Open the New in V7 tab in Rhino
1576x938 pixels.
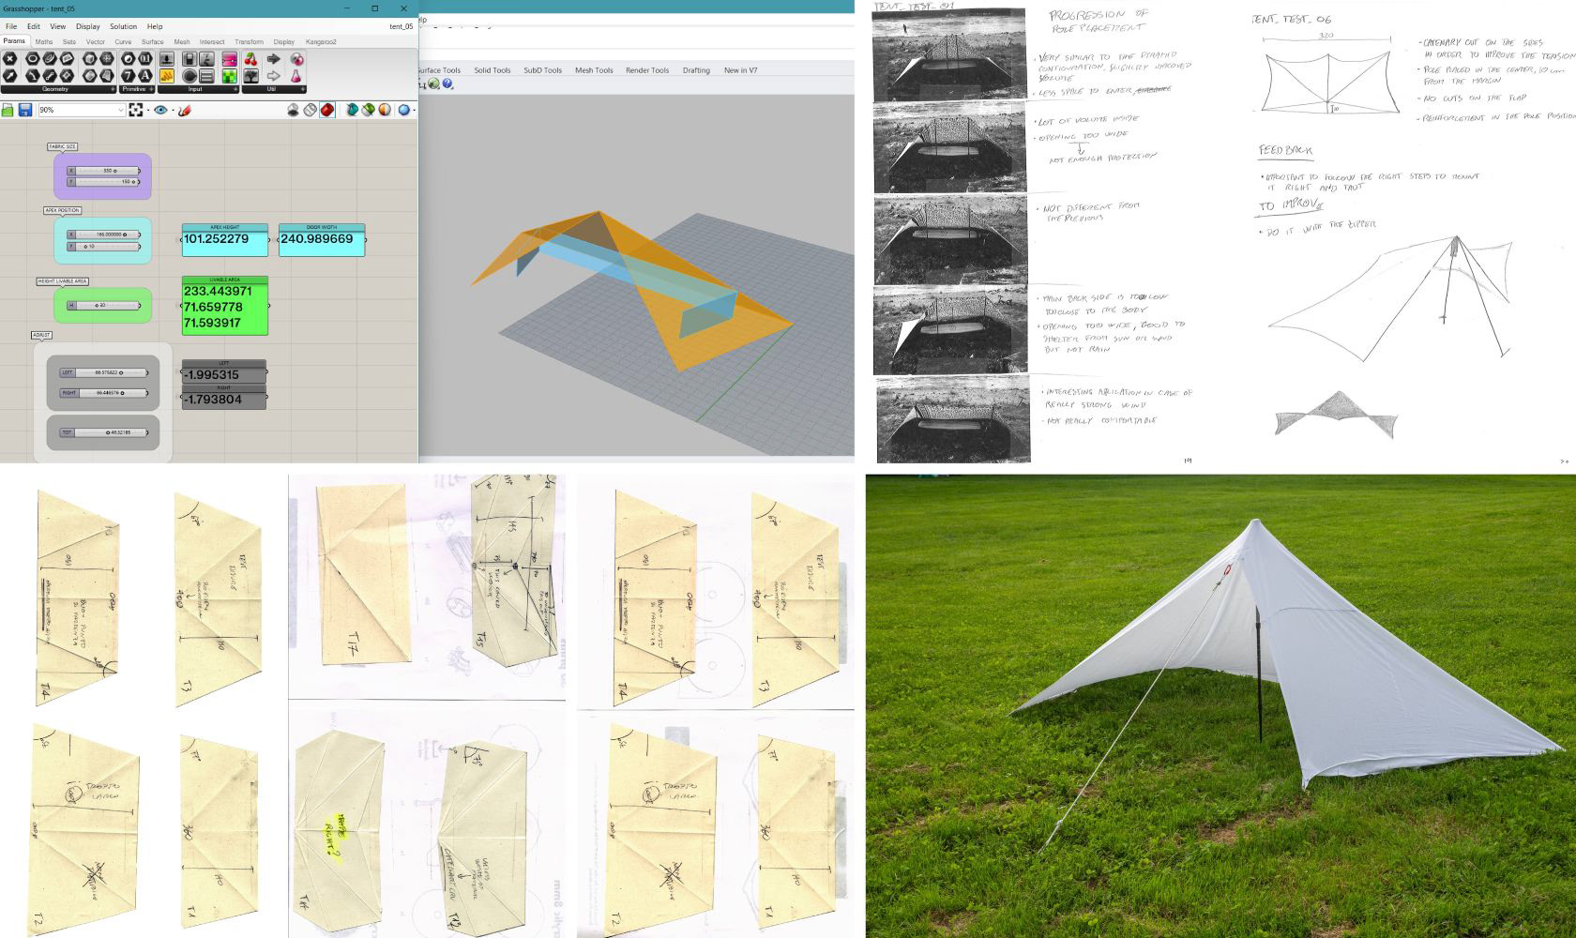pyautogui.click(x=740, y=70)
